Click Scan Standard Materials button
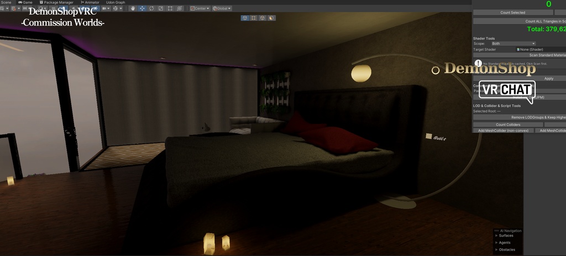The width and height of the screenshot is (566, 256). [x=520, y=55]
